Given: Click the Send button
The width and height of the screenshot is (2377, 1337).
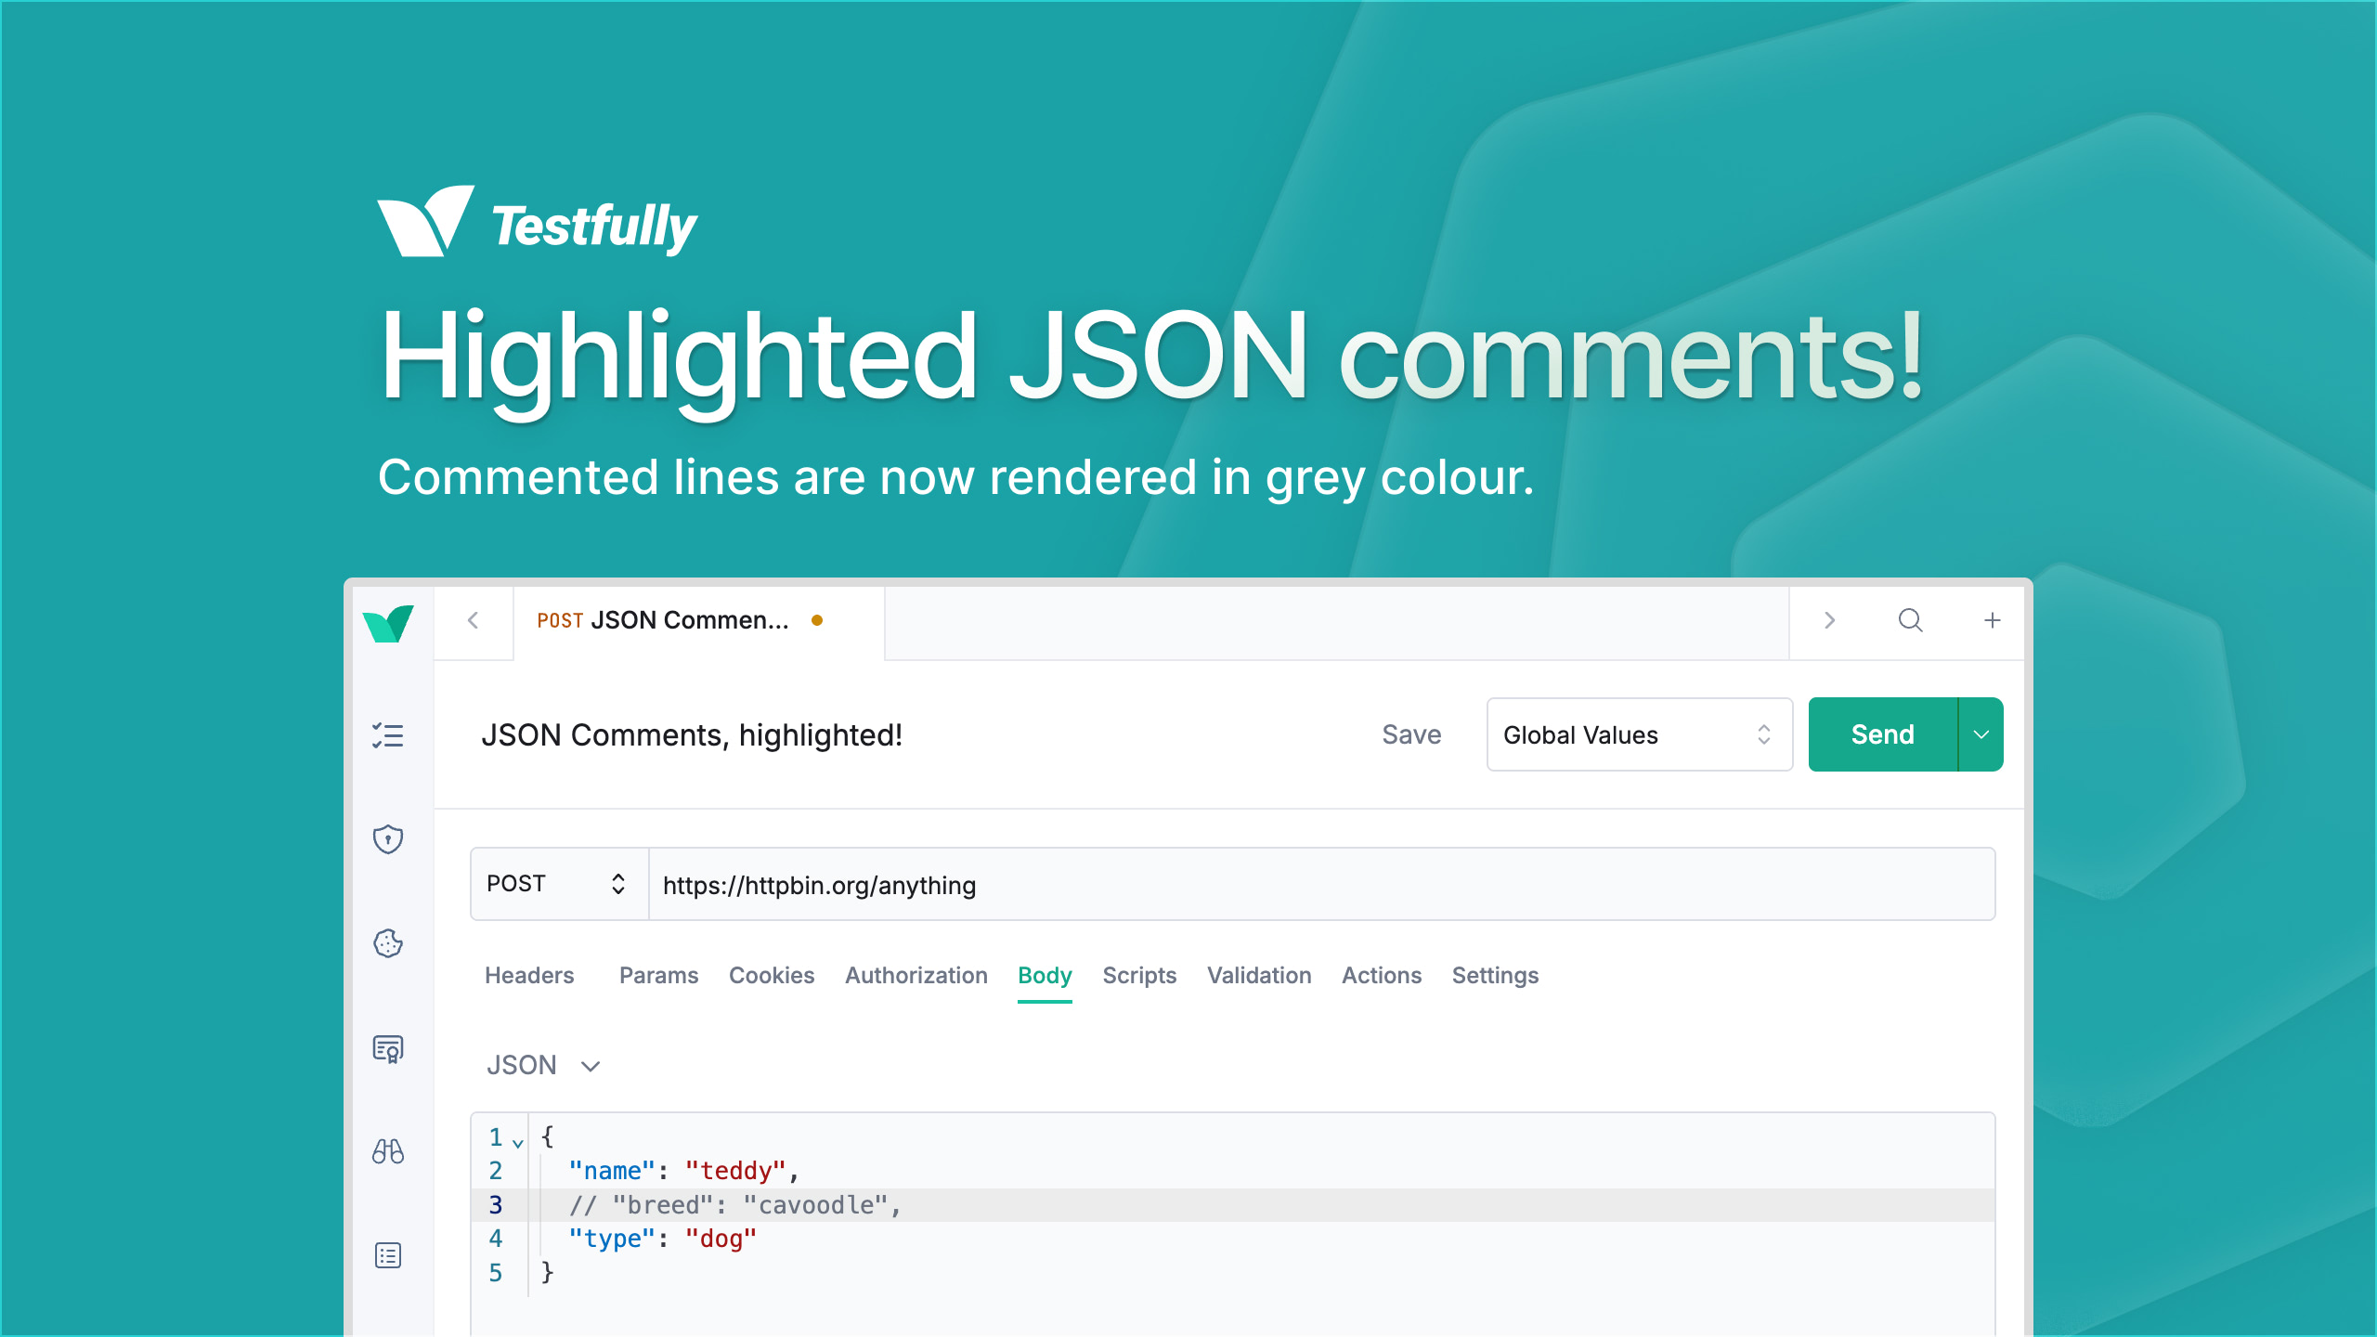Looking at the screenshot, I should pos(1883,734).
